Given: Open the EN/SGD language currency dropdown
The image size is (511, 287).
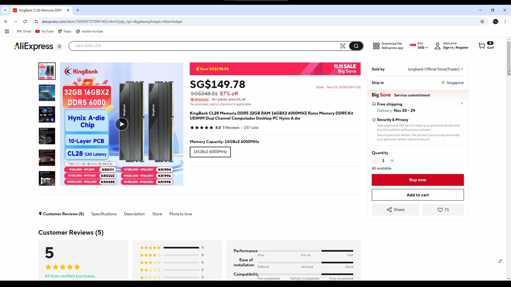Looking at the screenshot, I should click(x=422, y=46).
